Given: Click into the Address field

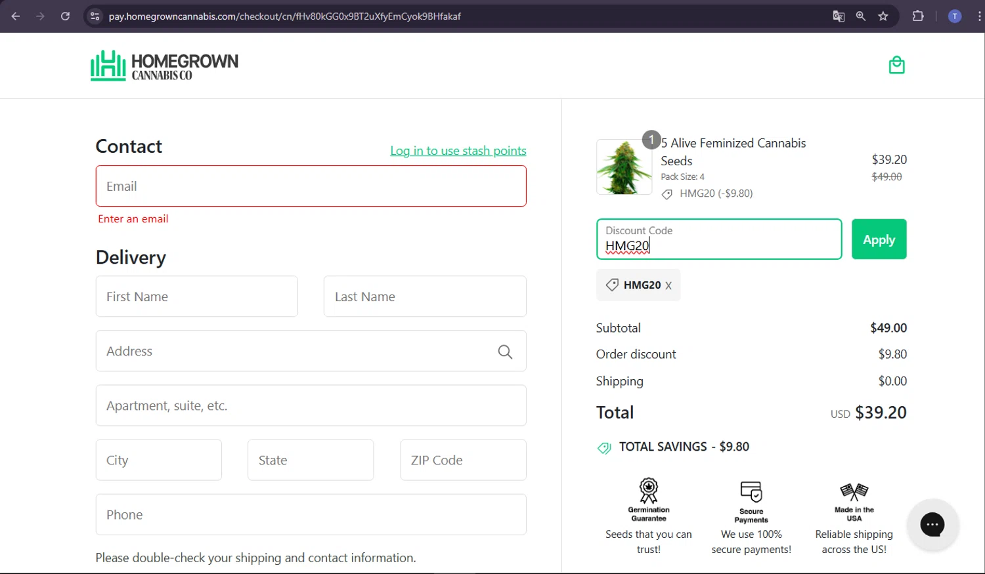Looking at the screenshot, I should click(x=311, y=351).
